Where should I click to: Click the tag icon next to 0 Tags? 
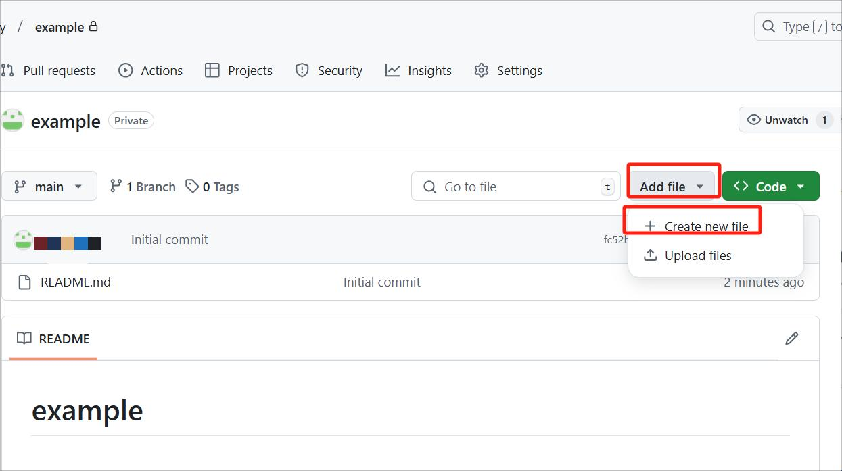[192, 186]
